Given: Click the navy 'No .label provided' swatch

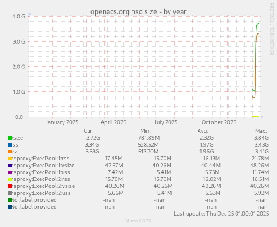Looking at the screenshot, I should [10, 207].
